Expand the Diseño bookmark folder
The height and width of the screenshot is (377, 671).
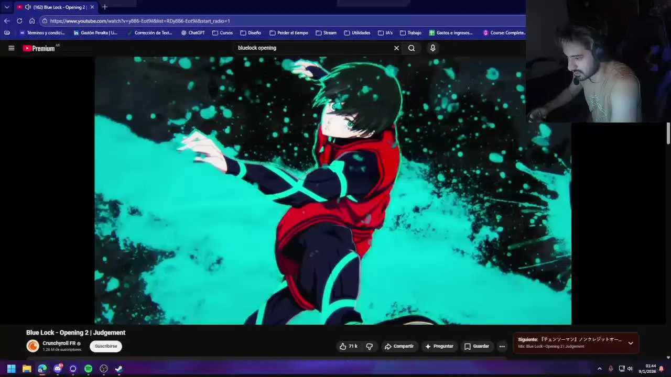[x=251, y=33]
